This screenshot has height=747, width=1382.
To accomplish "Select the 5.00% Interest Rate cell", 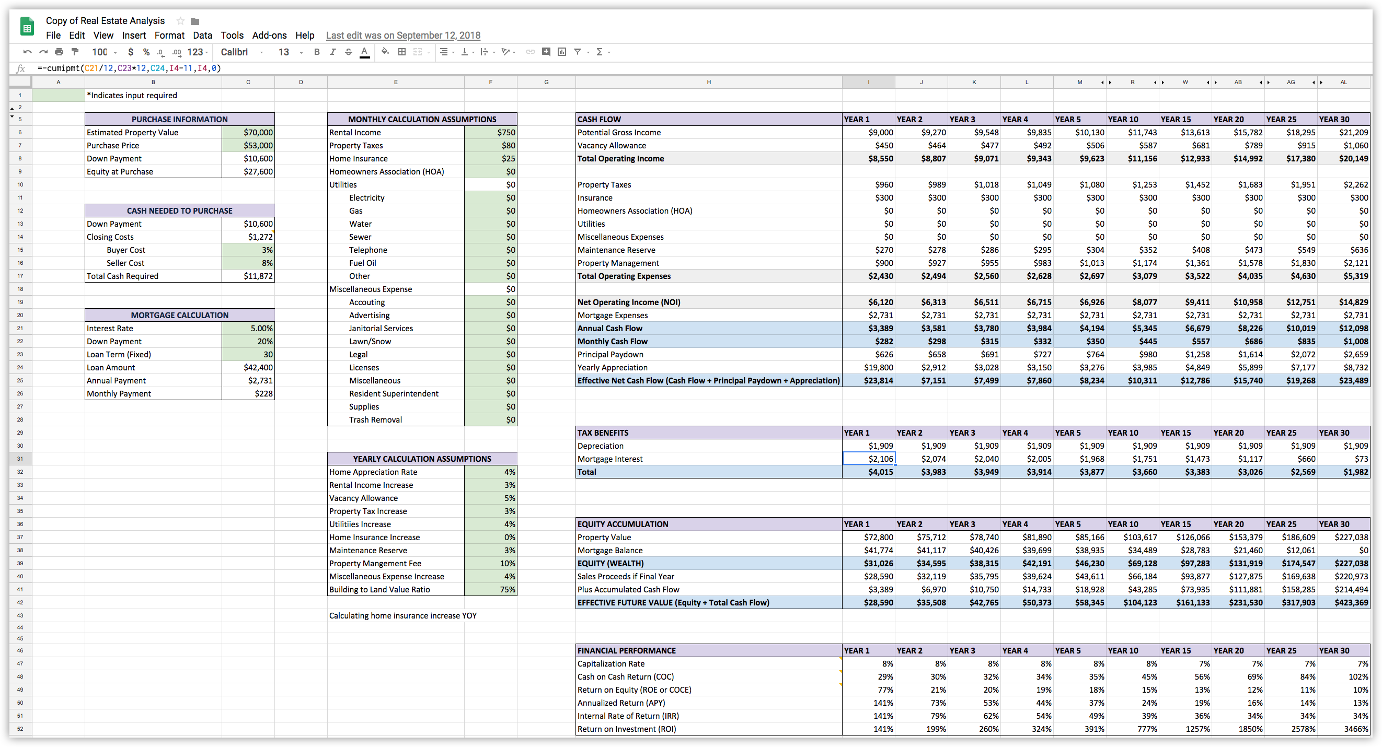I will pyautogui.click(x=248, y=328).
